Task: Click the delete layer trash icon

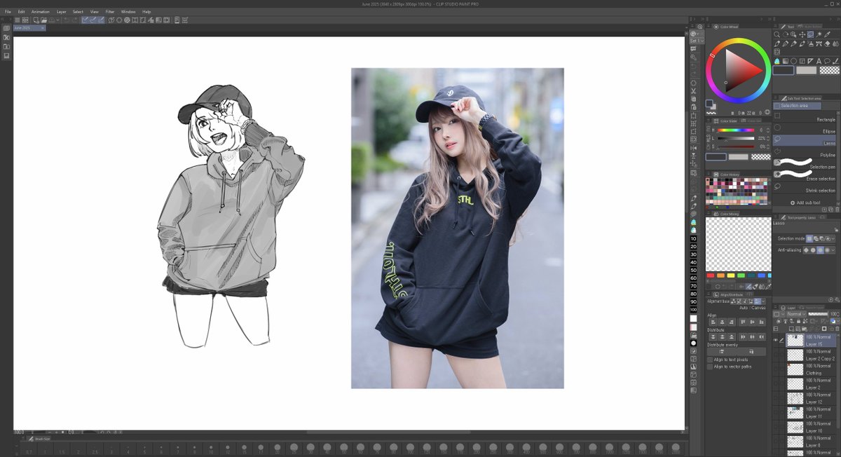Action: pyautogui.click(x=837, y=329)
